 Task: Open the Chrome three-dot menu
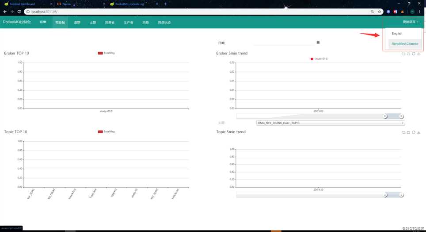click(420, 12)
